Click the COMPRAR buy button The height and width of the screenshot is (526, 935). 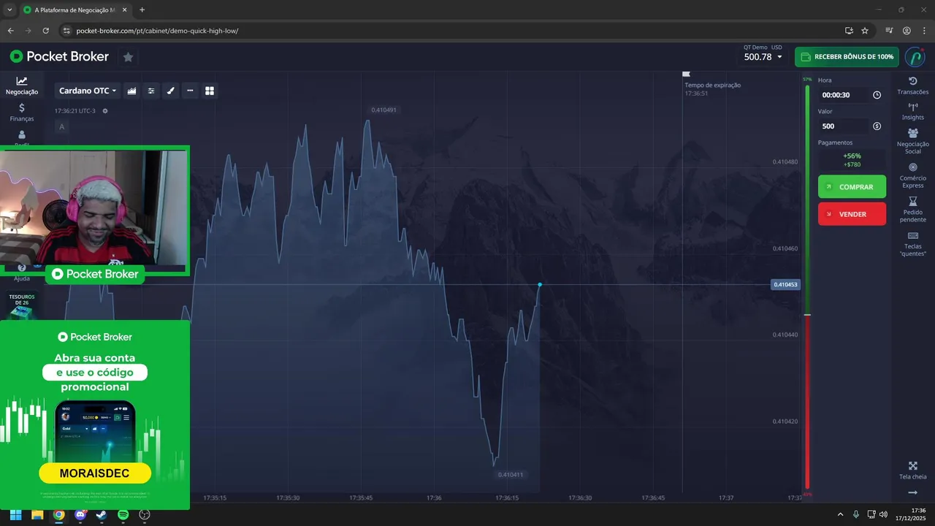[x=852, y=187]
